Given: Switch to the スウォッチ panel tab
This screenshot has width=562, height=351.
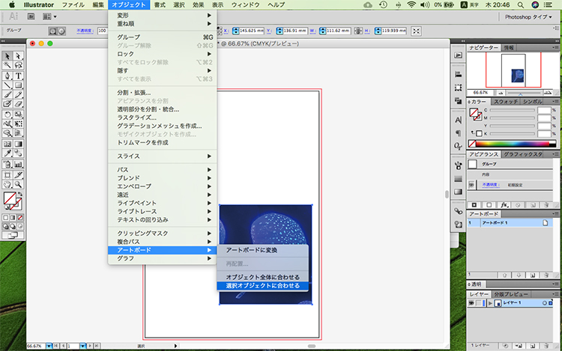Looking at the screenshot, I should [506, 101].
